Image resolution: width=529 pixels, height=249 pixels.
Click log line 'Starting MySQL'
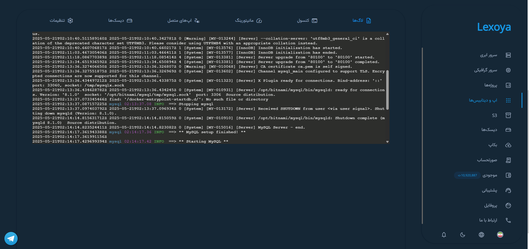(x=203, y=141)
